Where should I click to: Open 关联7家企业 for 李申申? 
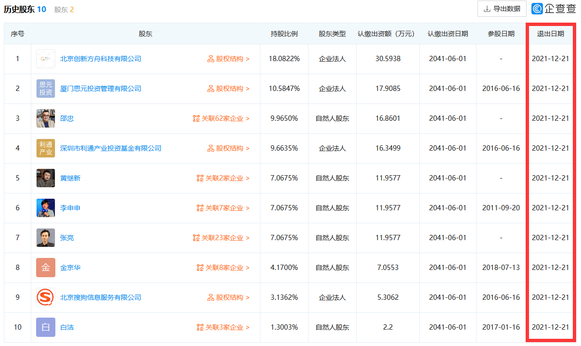tap(223, 208)
